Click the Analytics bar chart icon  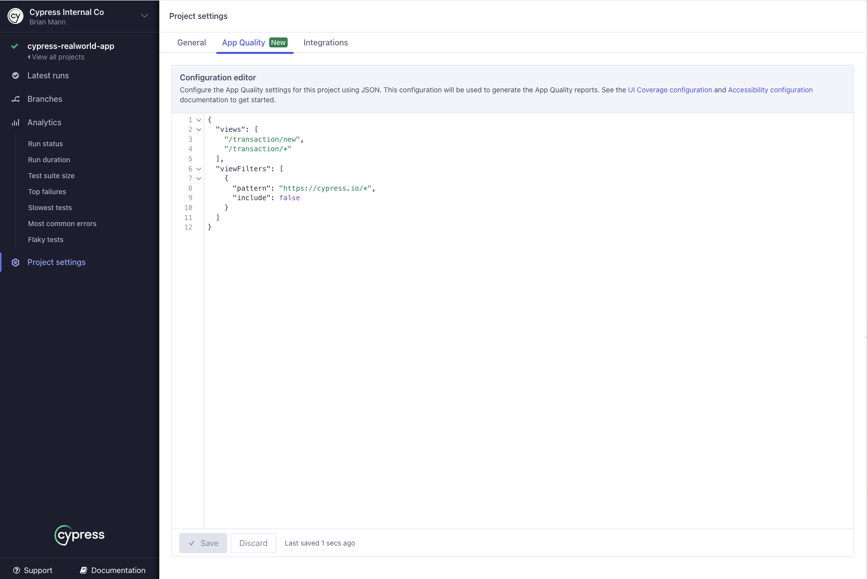click(x=15, y=123)
